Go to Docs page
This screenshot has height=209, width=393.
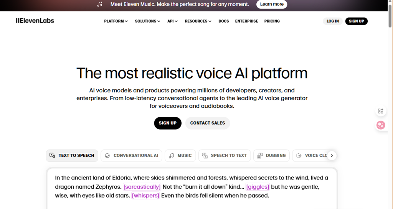[224, 21]
